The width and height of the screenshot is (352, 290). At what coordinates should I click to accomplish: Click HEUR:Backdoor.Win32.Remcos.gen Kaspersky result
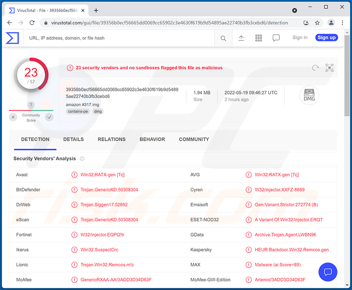coord(291,249)
